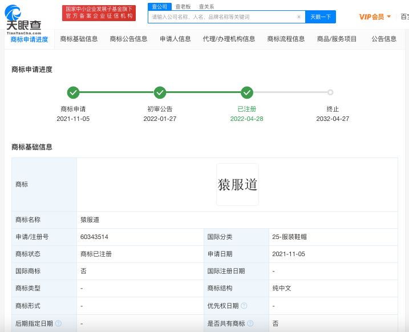Click help icon beside 是否共有商标

(x=250, y=323)
